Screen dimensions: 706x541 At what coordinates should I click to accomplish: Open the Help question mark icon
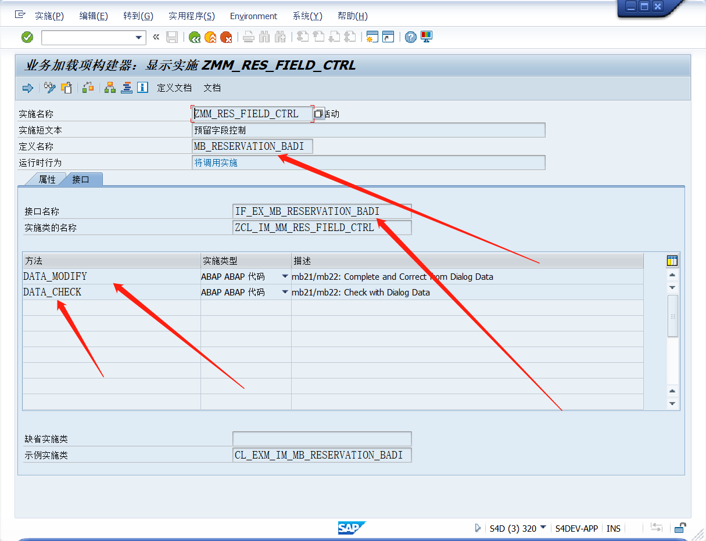pos(409,37)
